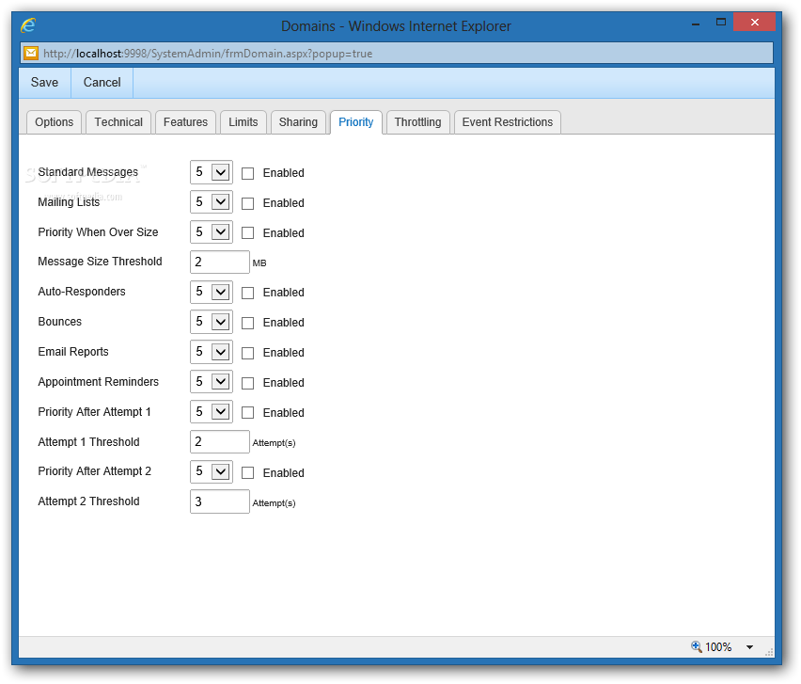Maximize the Domains window

point(721,22)
